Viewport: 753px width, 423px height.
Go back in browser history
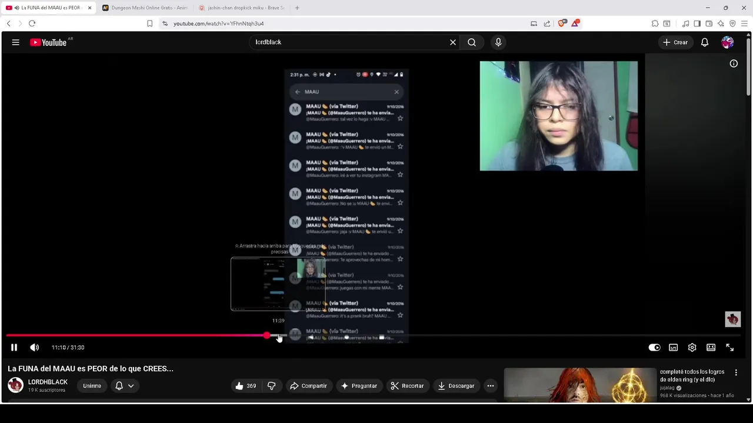coord(9,23)
